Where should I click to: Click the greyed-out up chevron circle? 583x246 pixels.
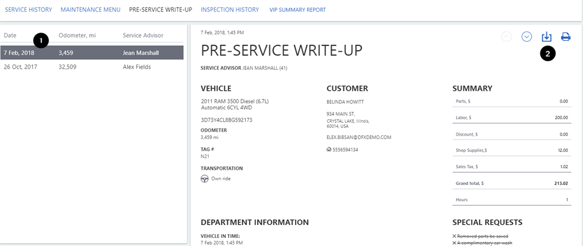507,37
